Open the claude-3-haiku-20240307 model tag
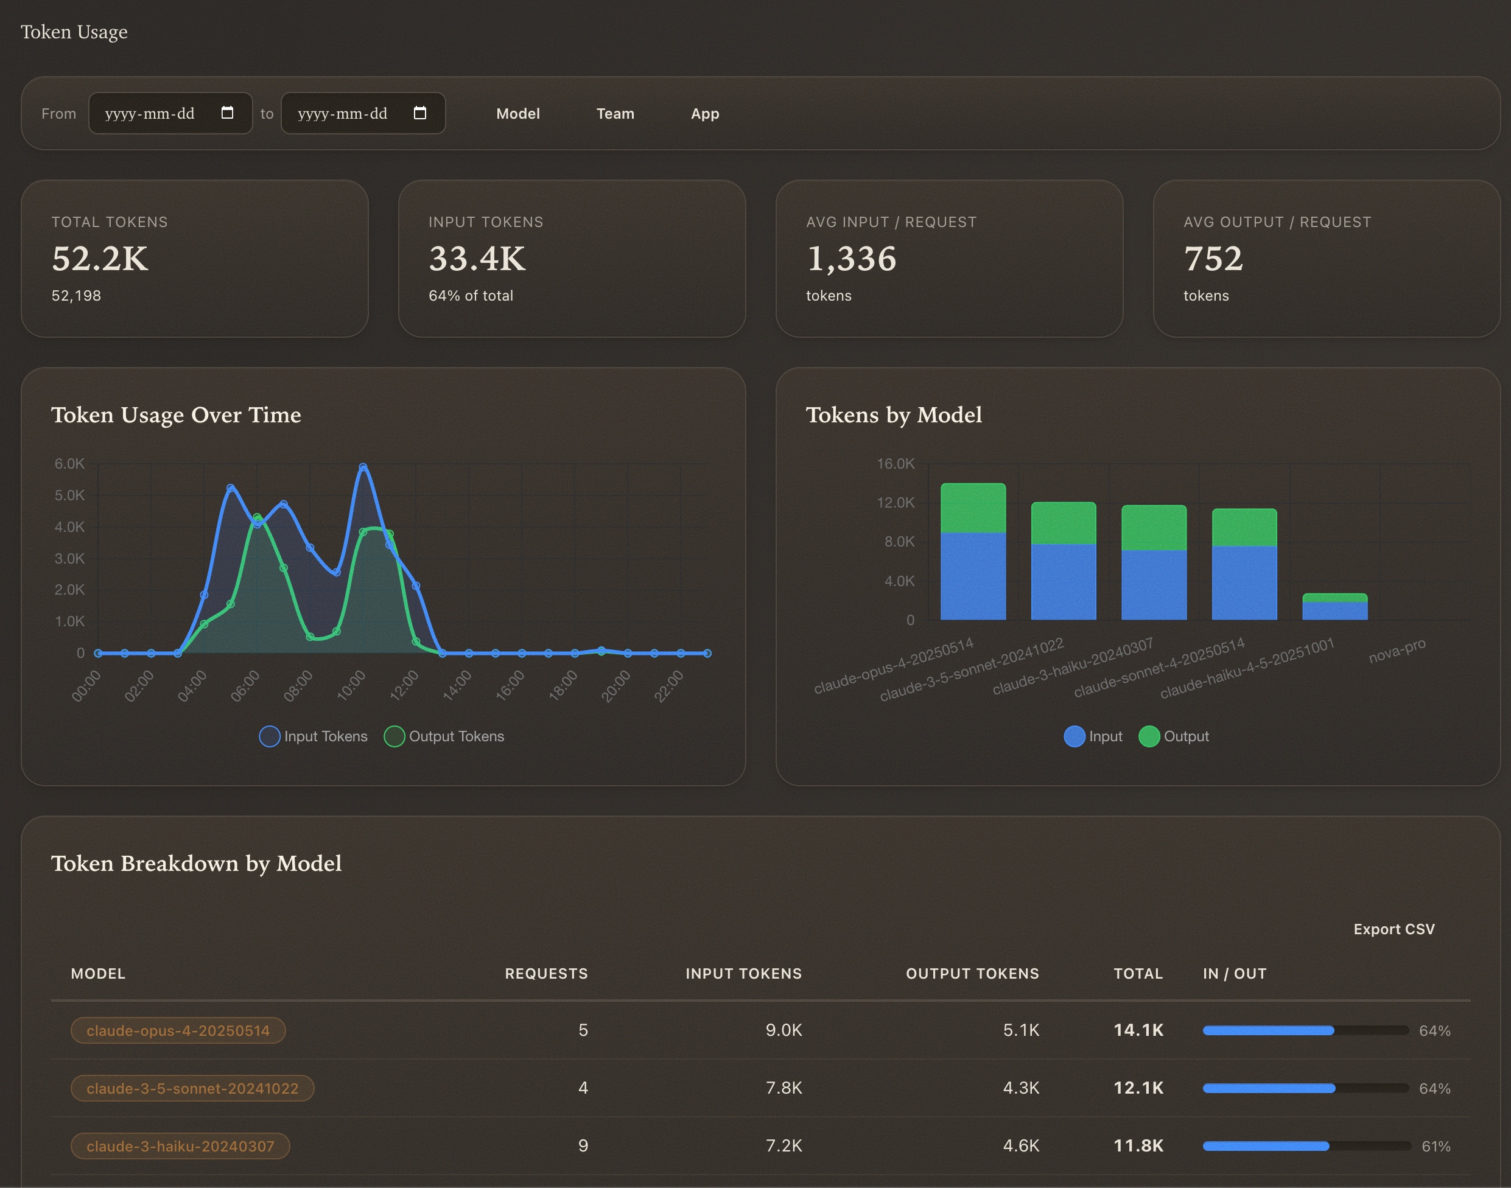The image size is (1511, 1188). pyautogui.click(x=180, y=1145)
